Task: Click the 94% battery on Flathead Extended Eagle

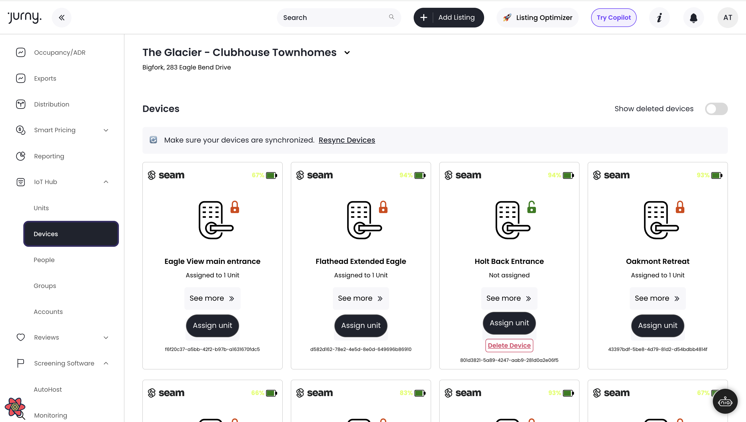Action: pos(420,175)
